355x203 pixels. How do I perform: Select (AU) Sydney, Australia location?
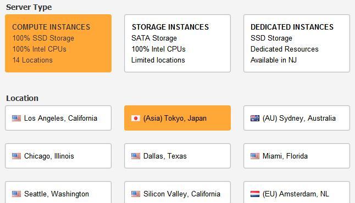pos(297,118)
